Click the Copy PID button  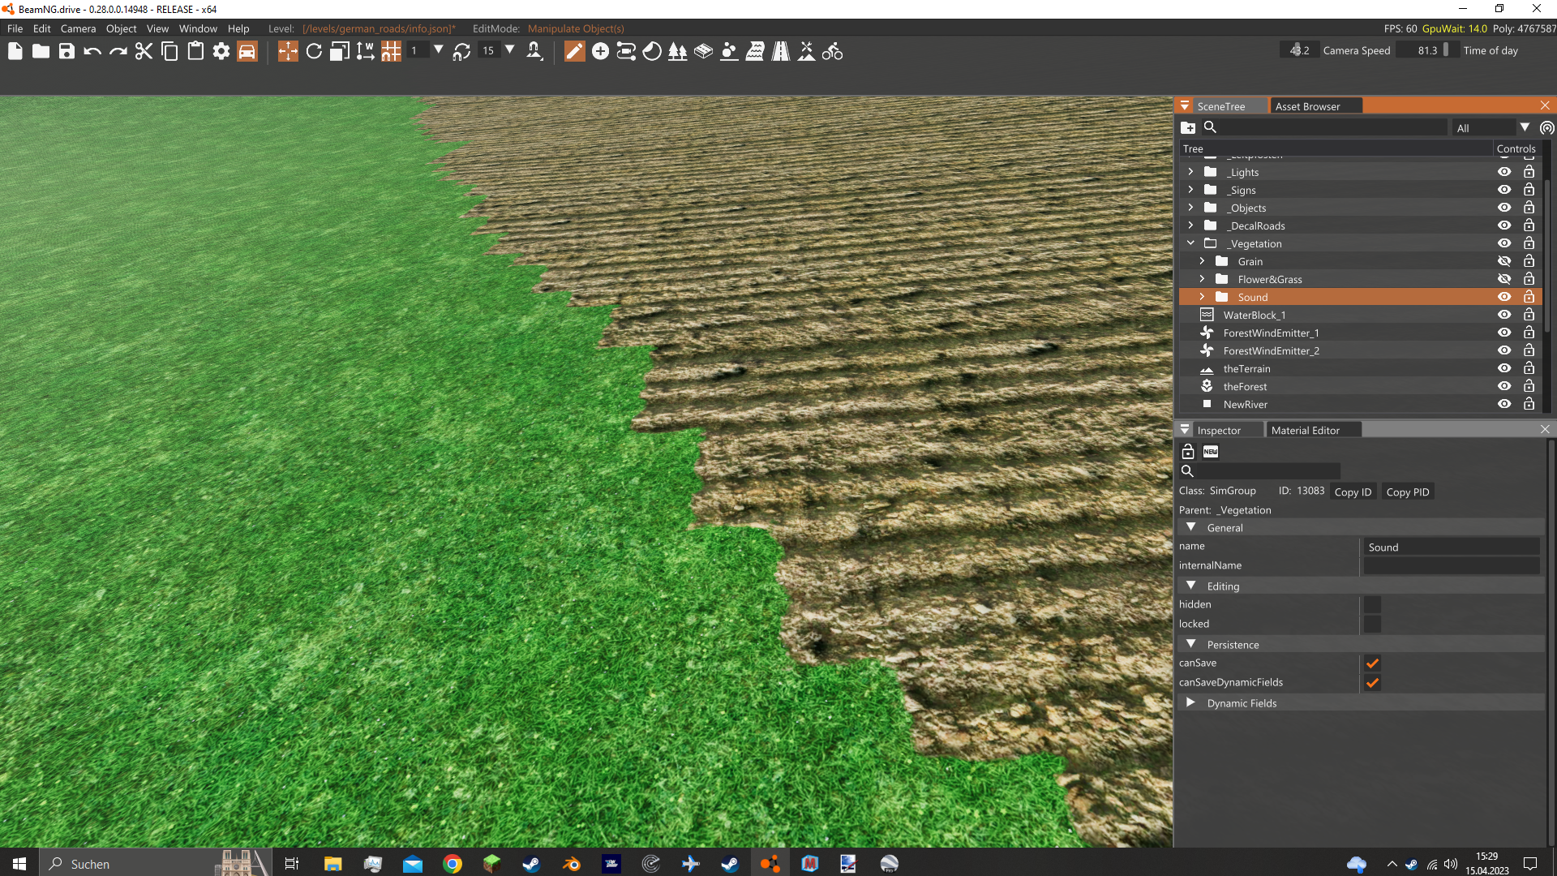pyautogui.click(x=1407, y=492)
